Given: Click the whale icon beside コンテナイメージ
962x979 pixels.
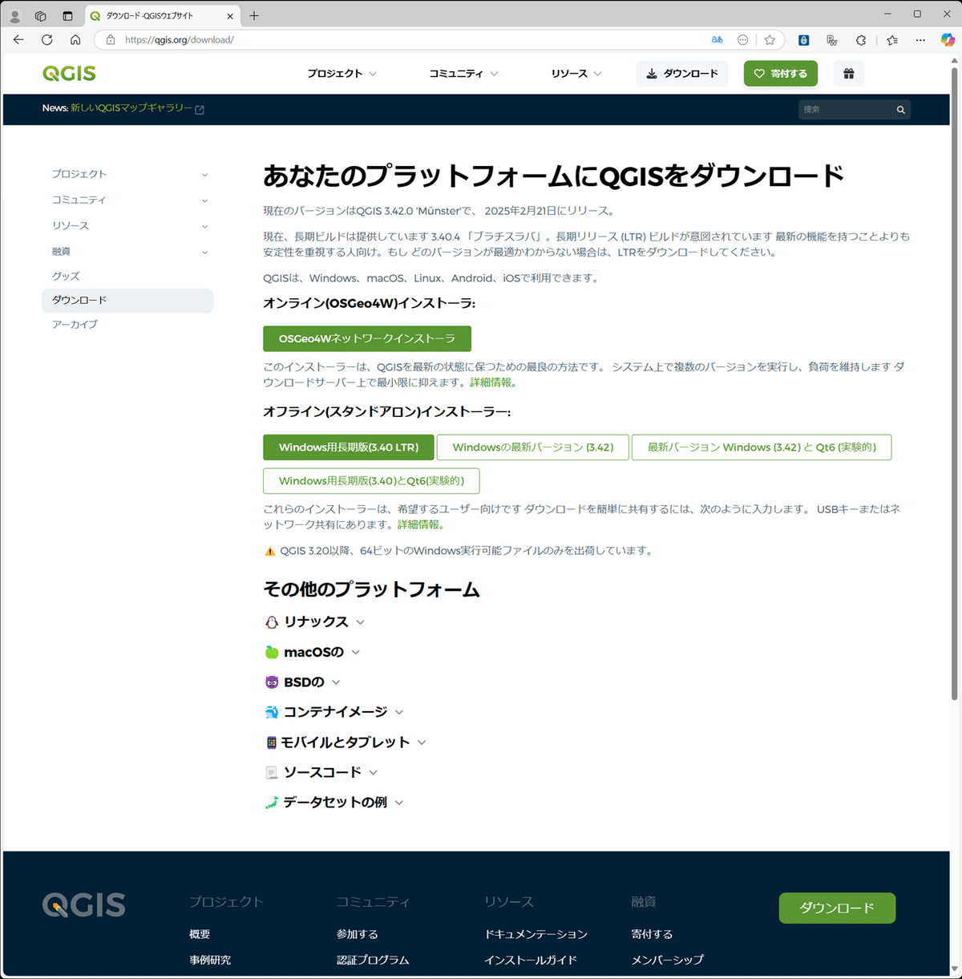Looking at the screenshot, I should click(x=272, y=711).
